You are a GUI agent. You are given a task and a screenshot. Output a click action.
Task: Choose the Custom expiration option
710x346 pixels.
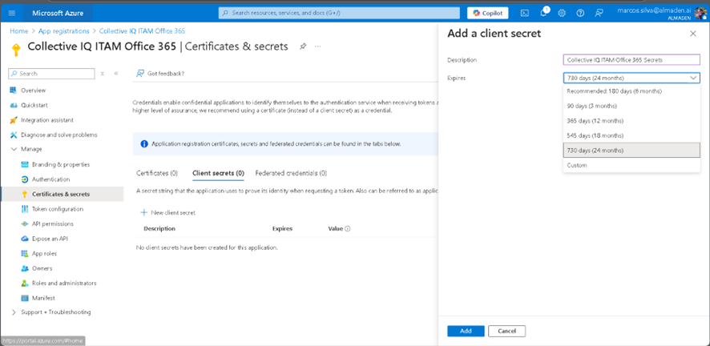[x=577, y=165]
